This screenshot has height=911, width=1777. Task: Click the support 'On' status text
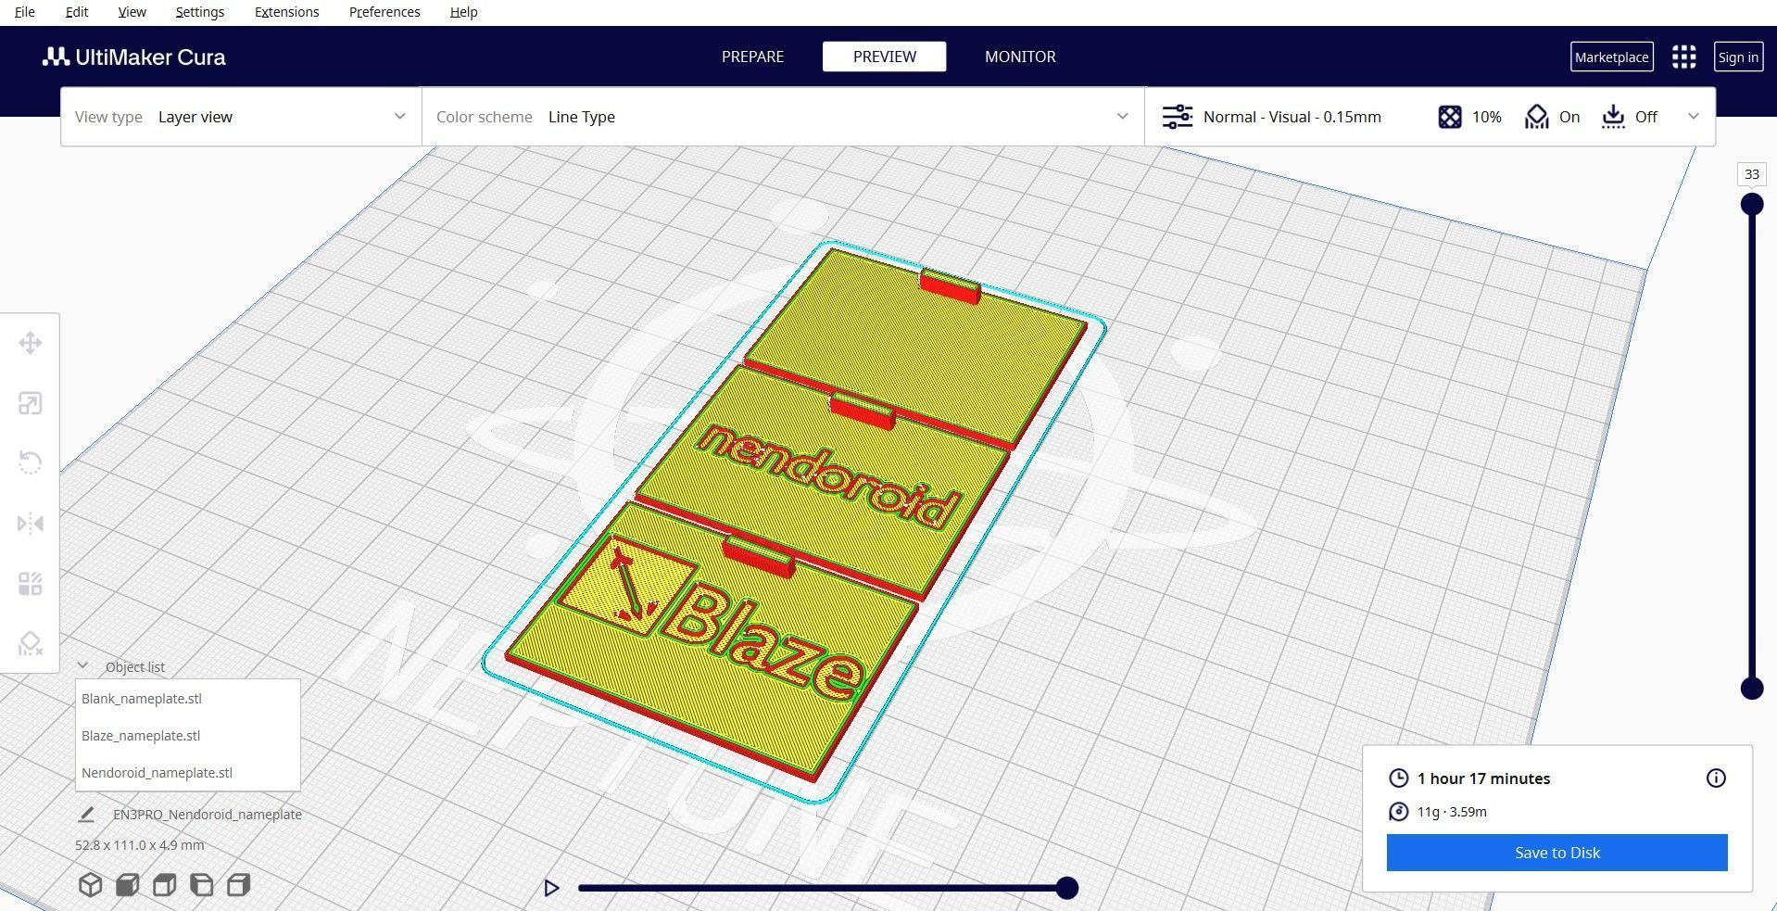point(1569,117)
